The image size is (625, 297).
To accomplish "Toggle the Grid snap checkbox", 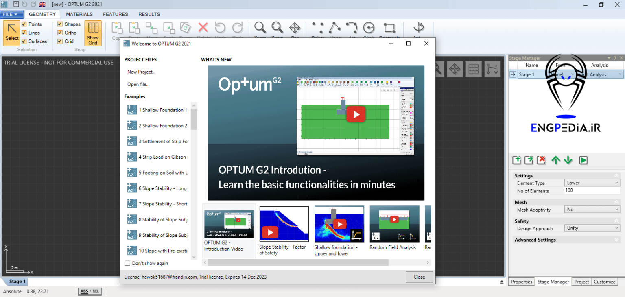I will [x=60, y=41].
